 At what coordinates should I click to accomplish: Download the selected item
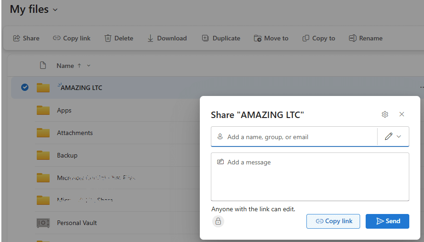[x=167, y=39]
